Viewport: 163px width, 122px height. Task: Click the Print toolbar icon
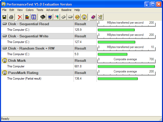click(11, 17)
